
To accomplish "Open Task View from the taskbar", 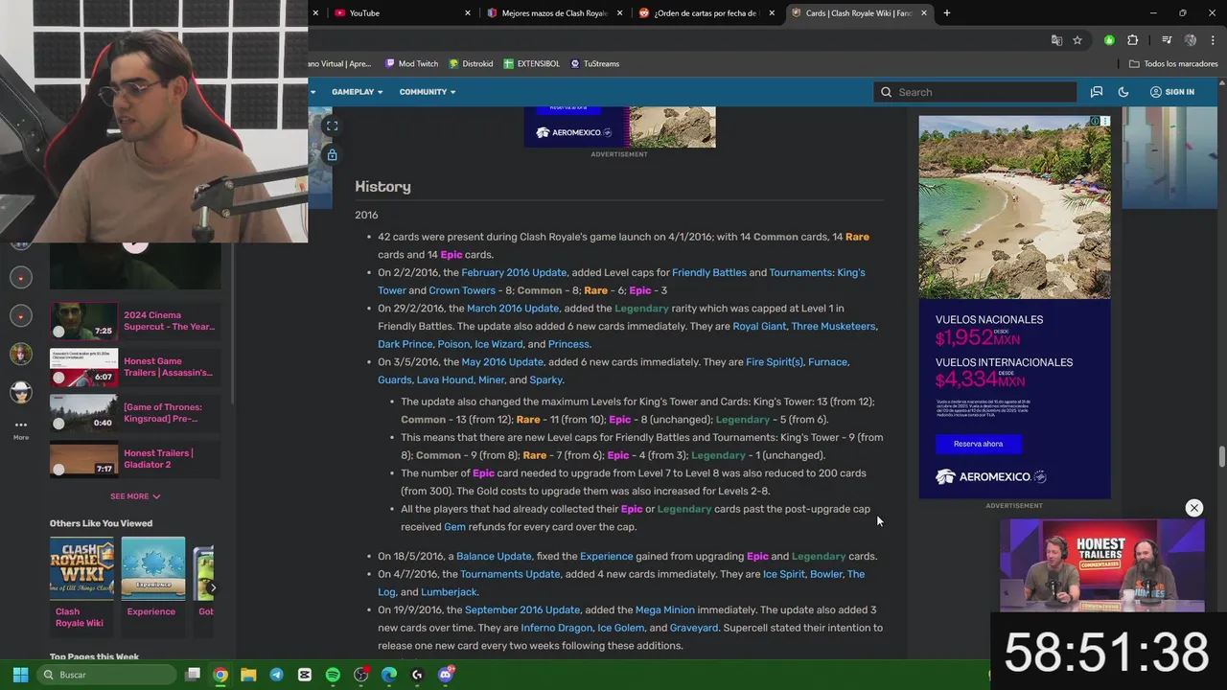I will [x=193, y=675].
